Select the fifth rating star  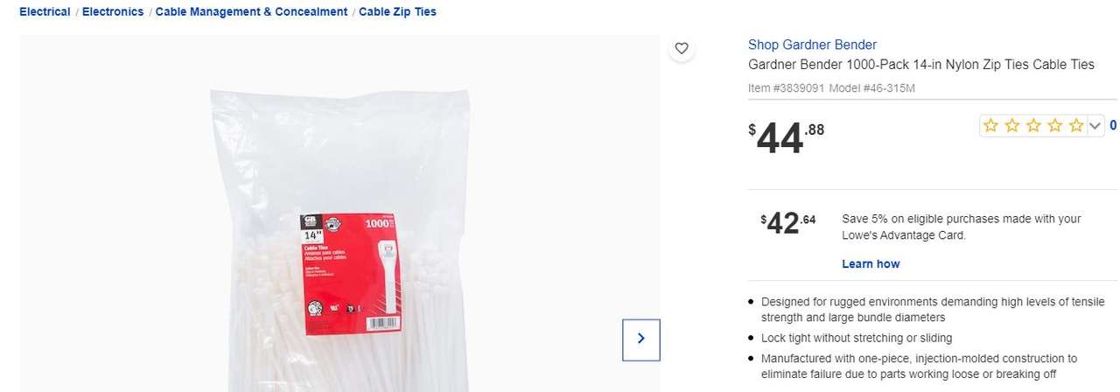tap(1076, 126)
